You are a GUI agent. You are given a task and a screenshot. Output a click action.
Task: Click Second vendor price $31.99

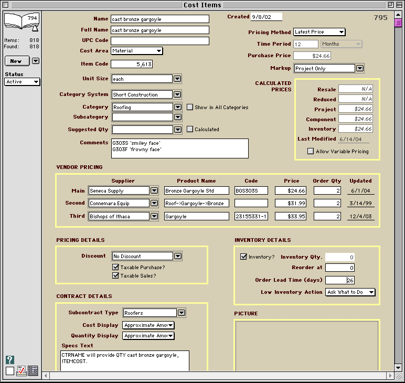pyautogui.click(x=291, y=203)
